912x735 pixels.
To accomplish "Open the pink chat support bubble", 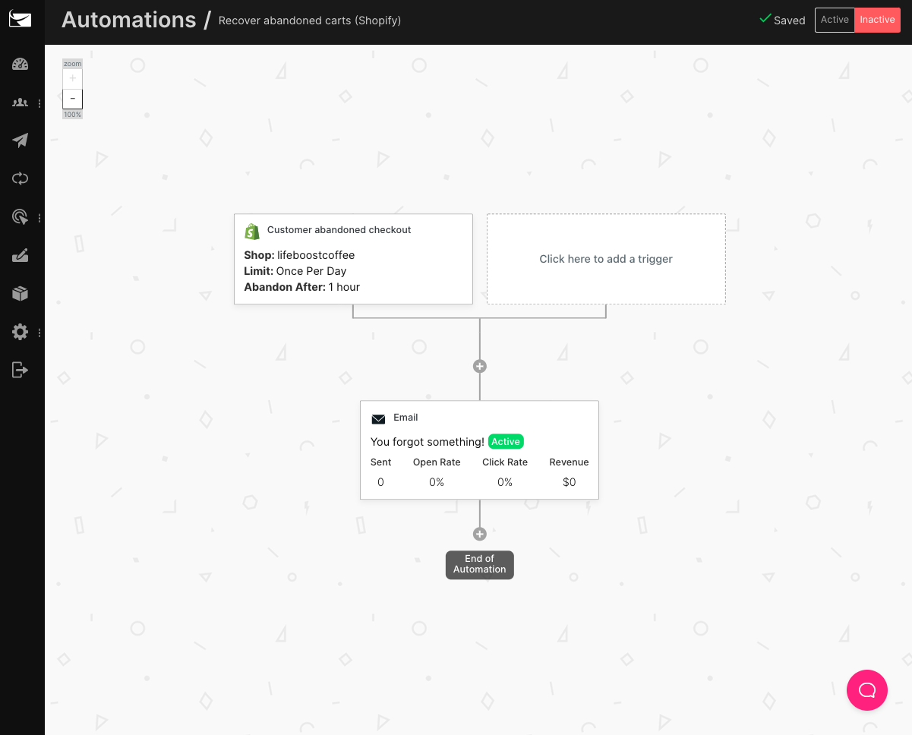I will pos(867,690).
